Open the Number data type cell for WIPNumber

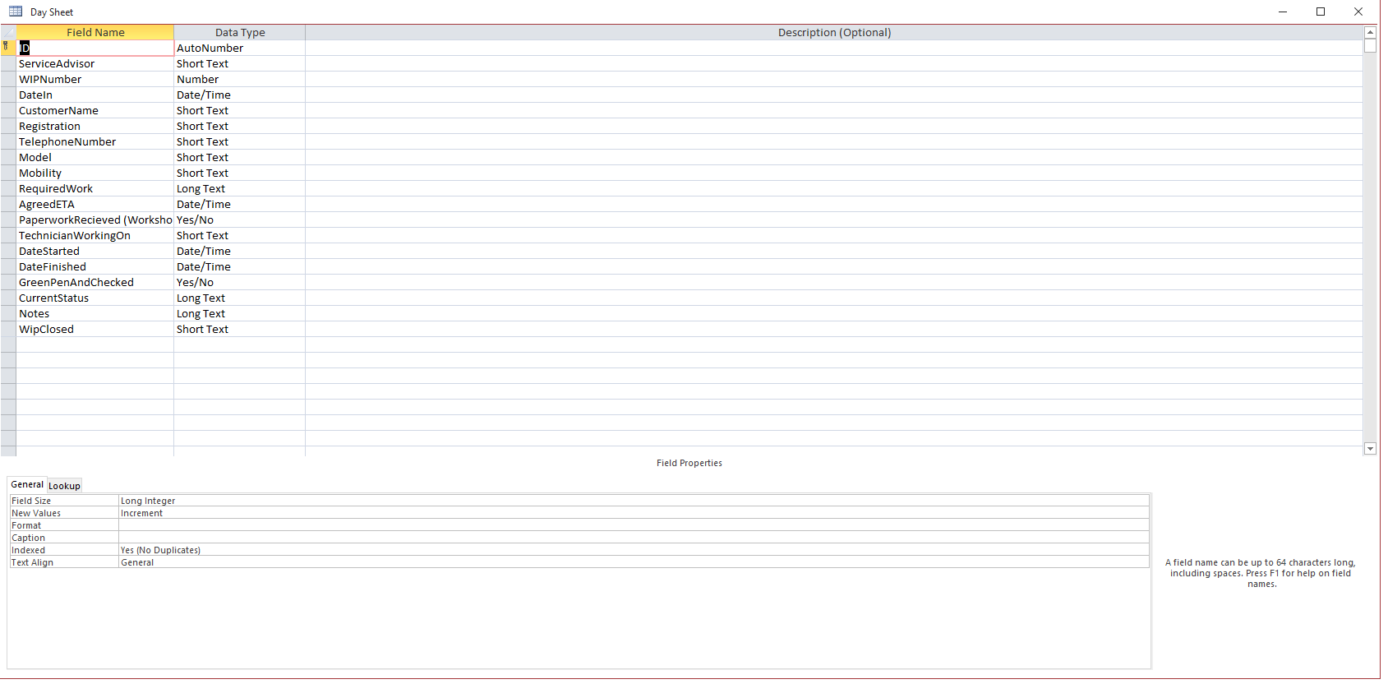pos(239,79)
